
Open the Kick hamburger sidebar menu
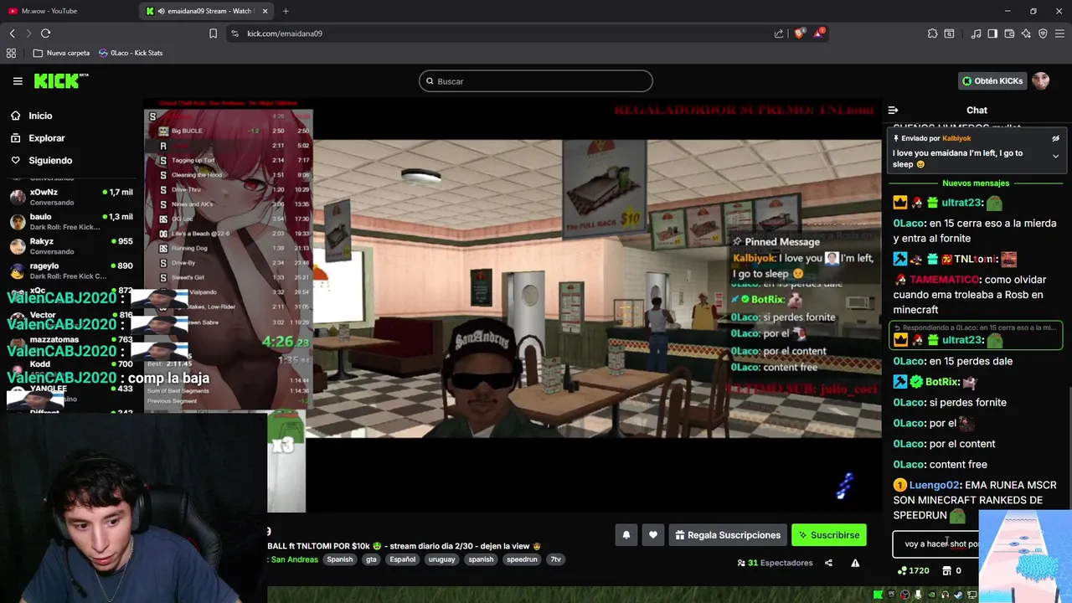click(18, 81)
